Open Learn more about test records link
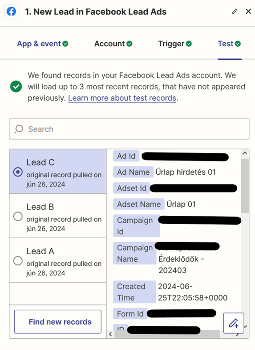255x350 pixels. point(122,98)
